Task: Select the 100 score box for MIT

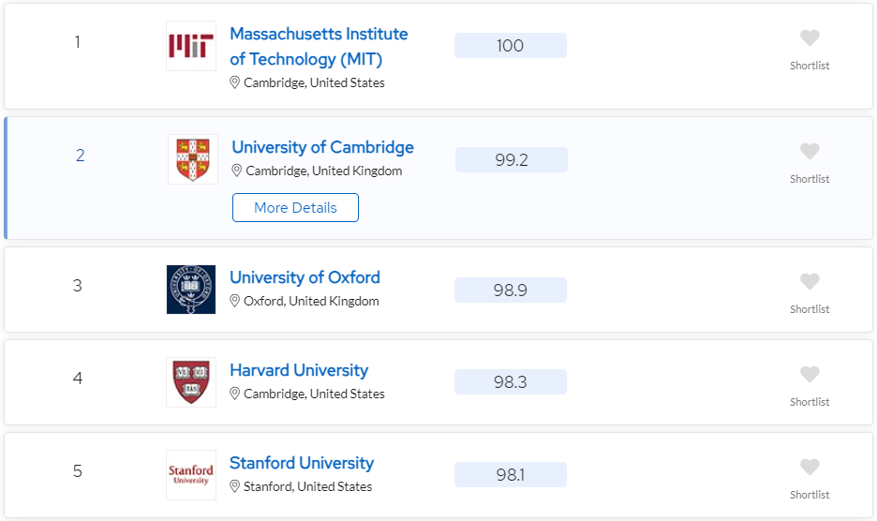Action: click(510, 45)
